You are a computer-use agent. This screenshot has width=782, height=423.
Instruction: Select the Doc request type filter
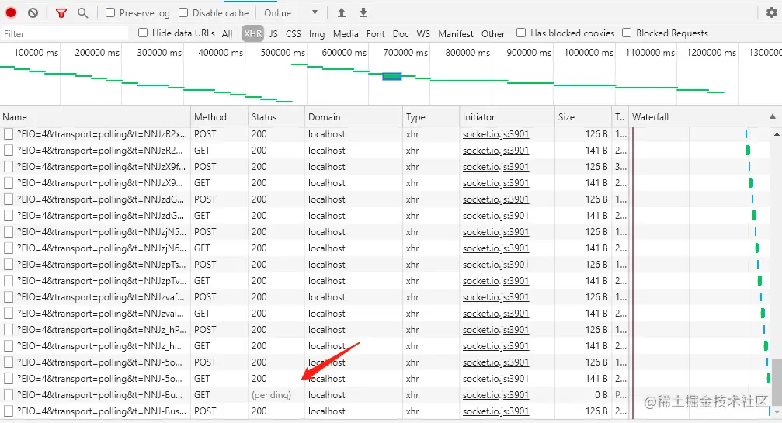click(401, 34)
